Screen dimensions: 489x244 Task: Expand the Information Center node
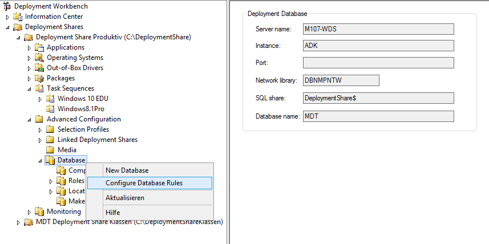click(x=8, y=17)
